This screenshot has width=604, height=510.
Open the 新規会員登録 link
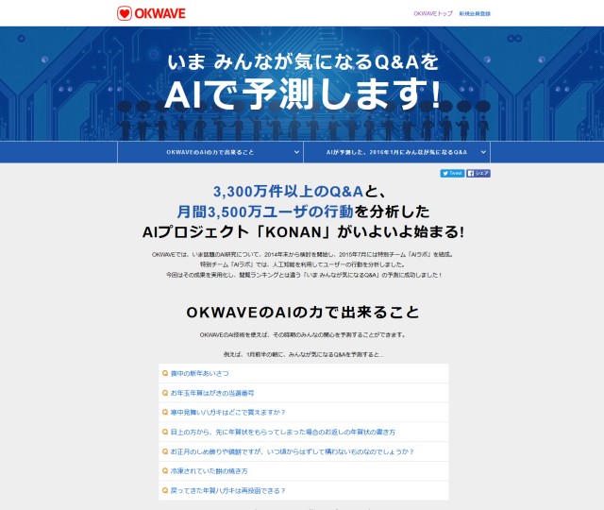click(475, 13)
